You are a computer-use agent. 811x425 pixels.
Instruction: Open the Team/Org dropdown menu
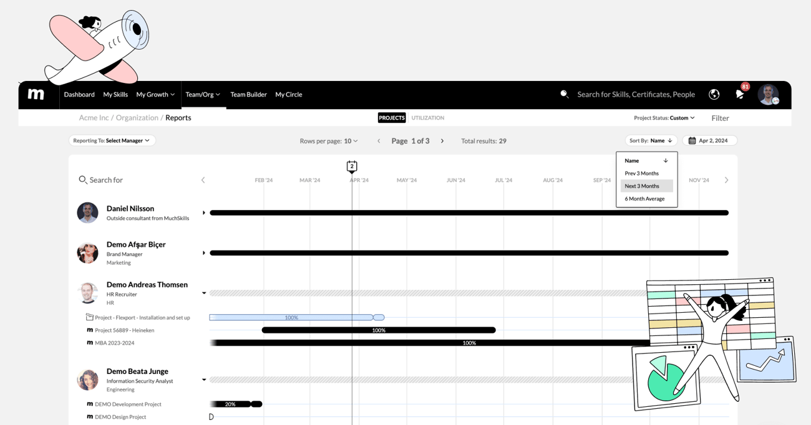[x=203, y=95]
